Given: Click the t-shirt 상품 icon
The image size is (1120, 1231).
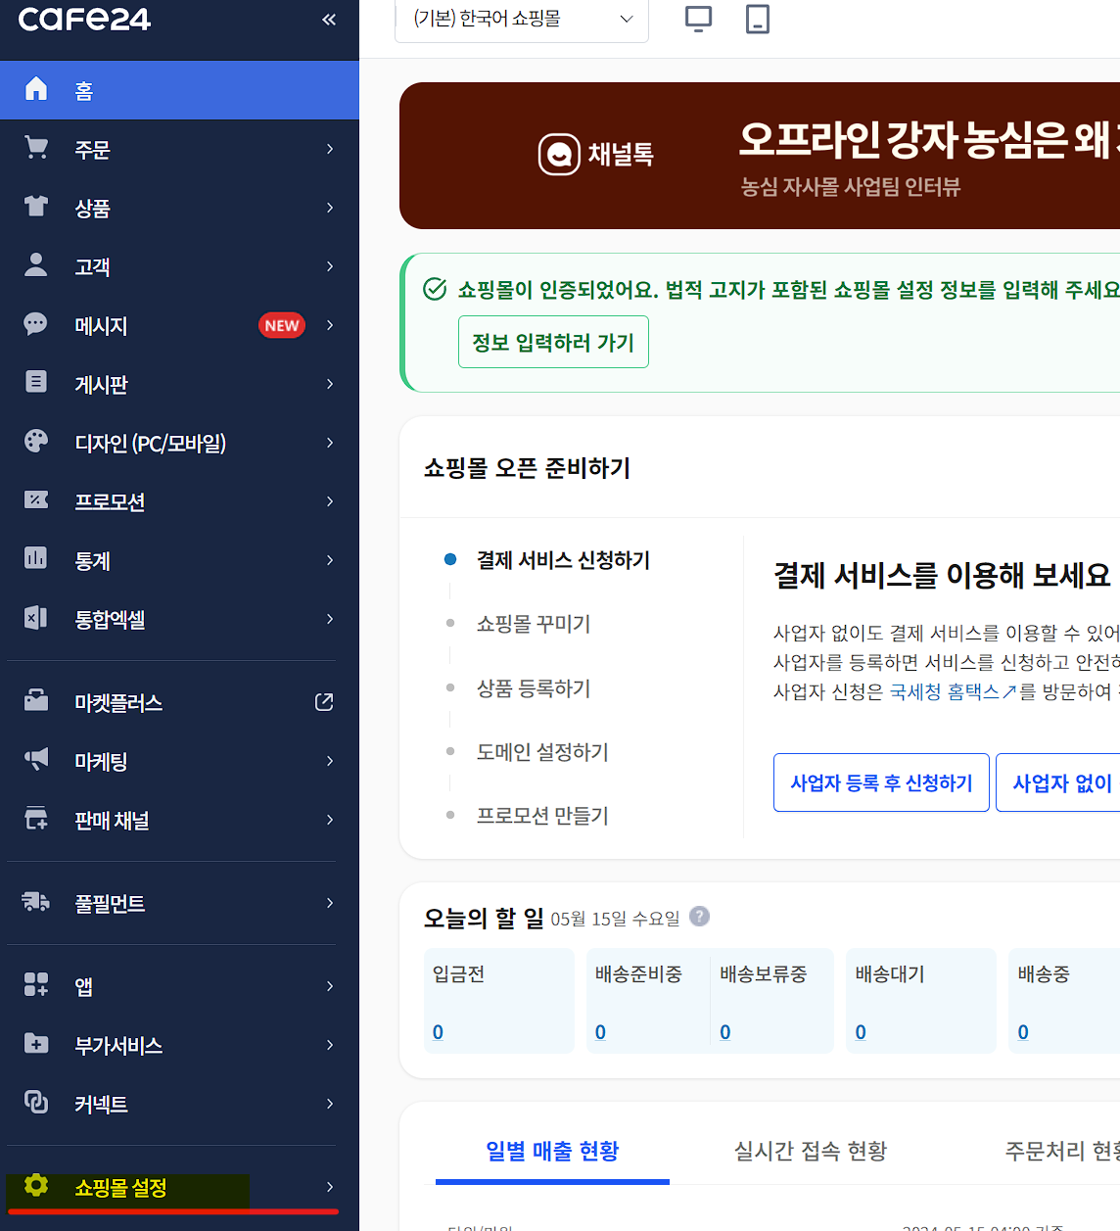Looking at the screenshot, I should (x=36, y=207).
